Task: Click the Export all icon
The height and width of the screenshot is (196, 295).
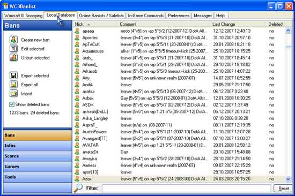Action: coord(13,85)
